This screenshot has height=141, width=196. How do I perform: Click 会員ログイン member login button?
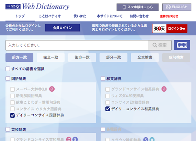(x=63, y=28)
